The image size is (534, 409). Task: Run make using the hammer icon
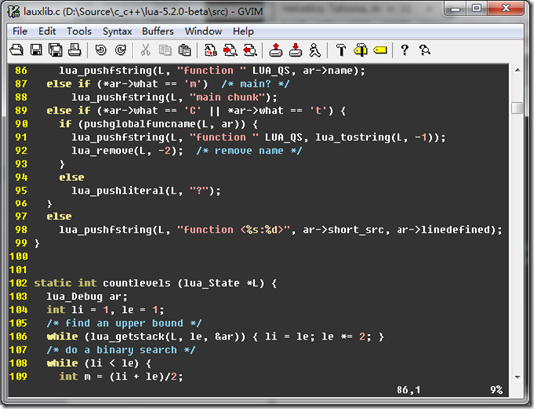coord(341,50)
